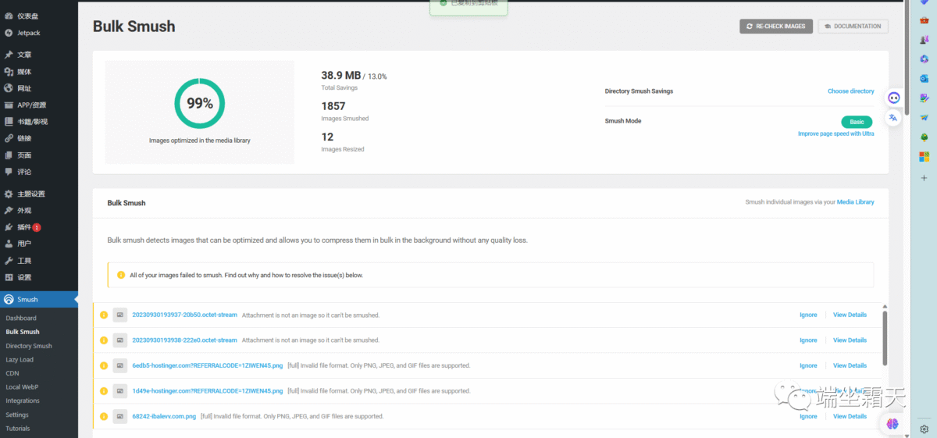Click the translate icon on right edge

[893, 117]
